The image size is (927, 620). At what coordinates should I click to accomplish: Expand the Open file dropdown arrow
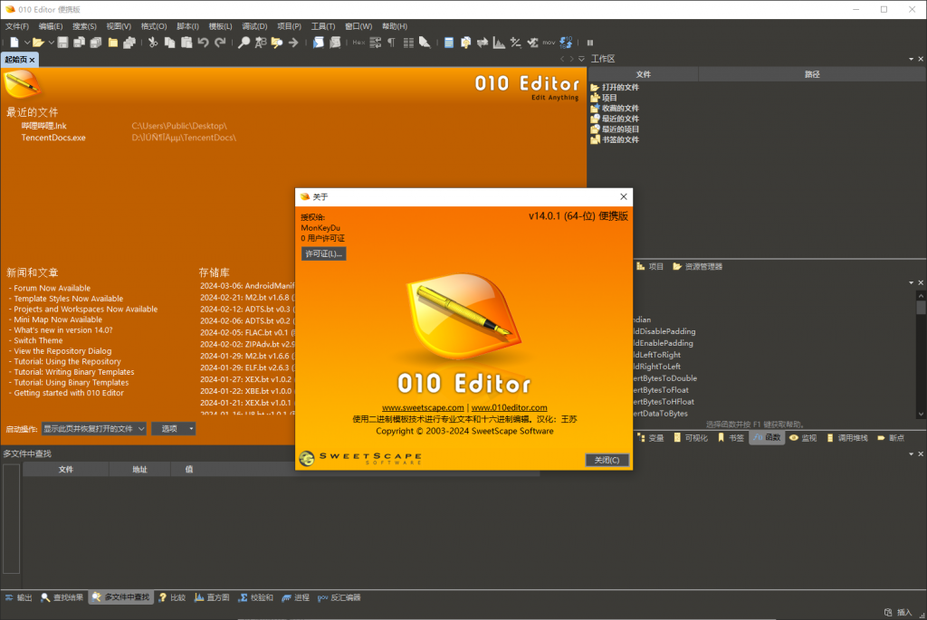pyautogui.click(x=52, y=43)
